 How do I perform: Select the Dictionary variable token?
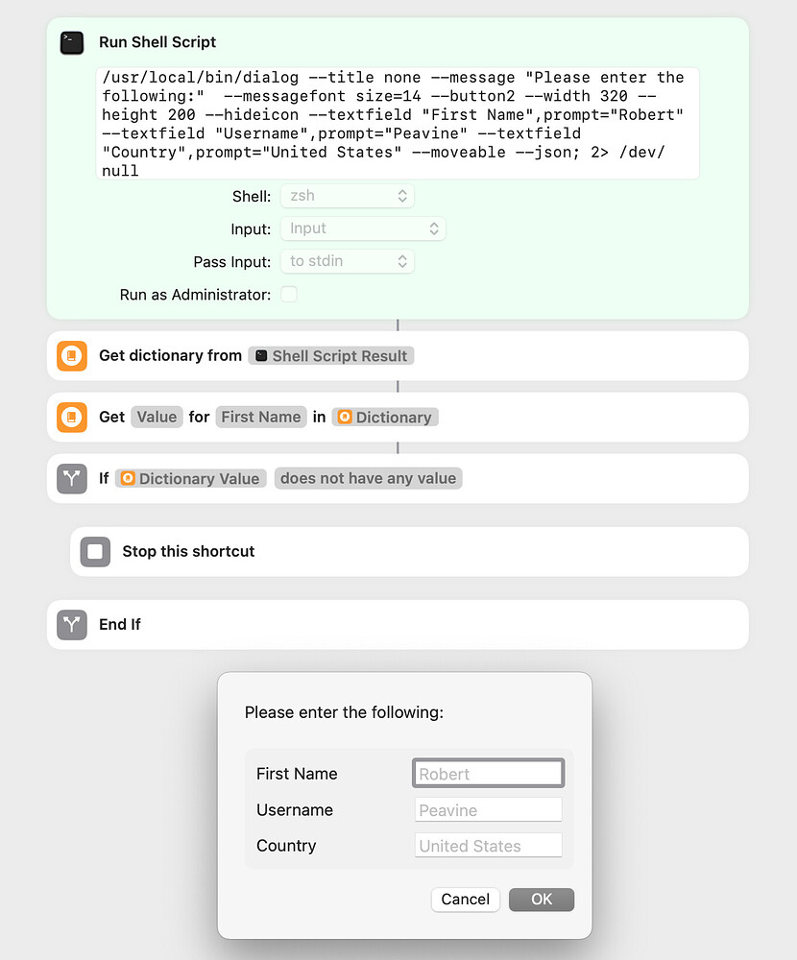pos(385,417)
